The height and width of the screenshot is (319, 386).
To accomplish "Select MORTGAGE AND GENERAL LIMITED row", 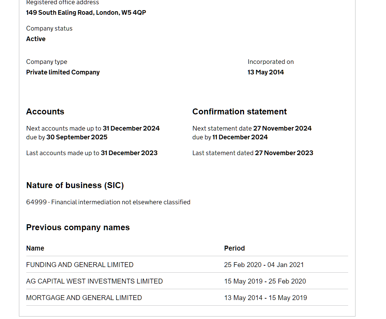I will [187, 298].
